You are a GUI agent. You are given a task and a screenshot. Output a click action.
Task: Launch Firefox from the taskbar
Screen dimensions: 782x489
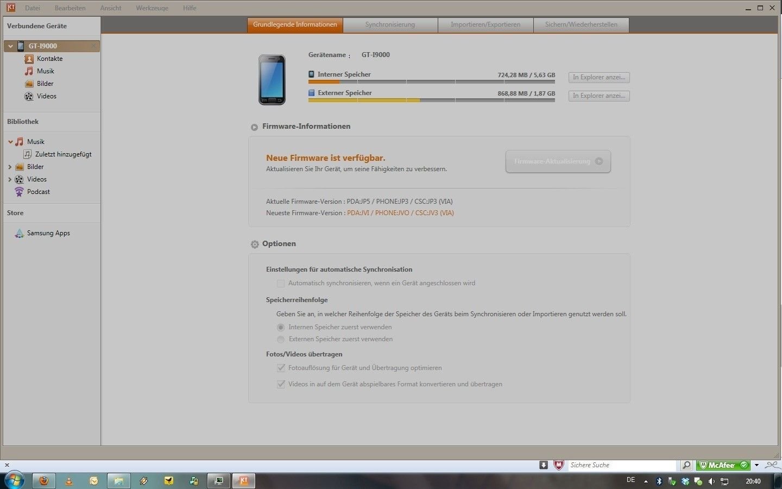point(44,481)
